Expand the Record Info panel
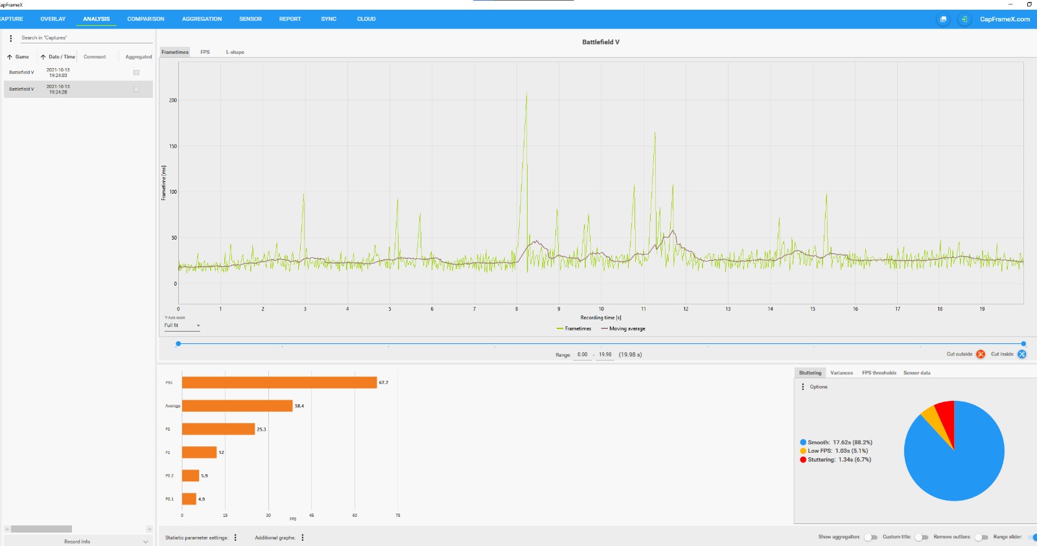 (x=78, y=541)
